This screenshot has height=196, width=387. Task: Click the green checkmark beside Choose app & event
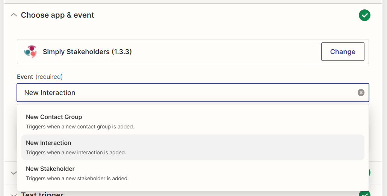point(364,15)
